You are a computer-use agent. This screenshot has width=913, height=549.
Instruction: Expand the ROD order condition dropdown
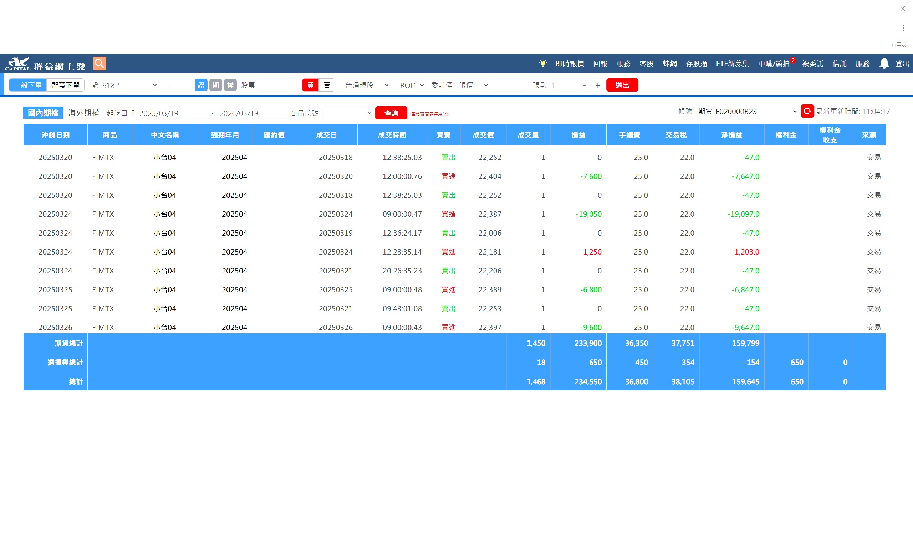pyautogui.click(x=412, y=85)
